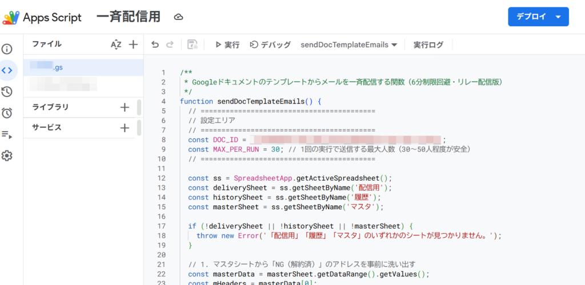Click the undo arrow in toolbar
This screenshot has width=585, height=285.
[155, 45]
